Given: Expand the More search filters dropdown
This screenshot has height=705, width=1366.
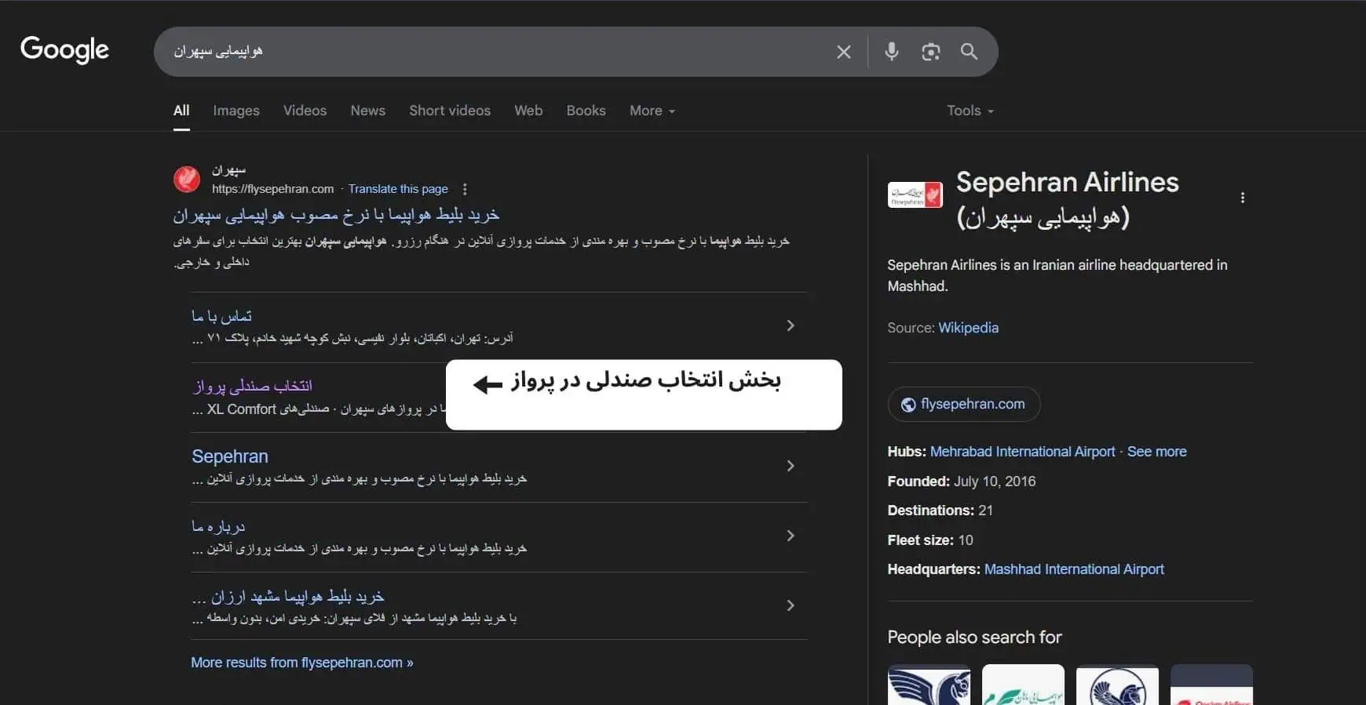Looking at the screenshot, I should click(652, 111).
